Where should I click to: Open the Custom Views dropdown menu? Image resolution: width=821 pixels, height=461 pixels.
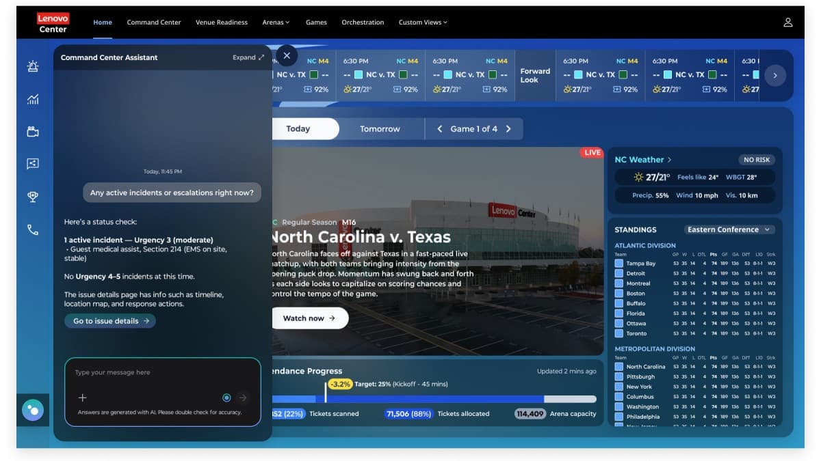coord(423,23)
